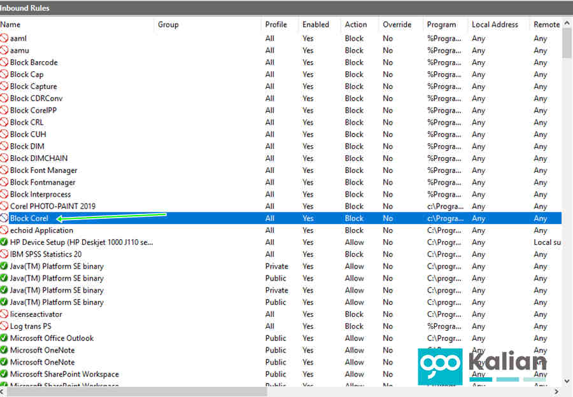Select the Block DIMCHAIN rule
573x397 pixels.
tap(39, 158)
